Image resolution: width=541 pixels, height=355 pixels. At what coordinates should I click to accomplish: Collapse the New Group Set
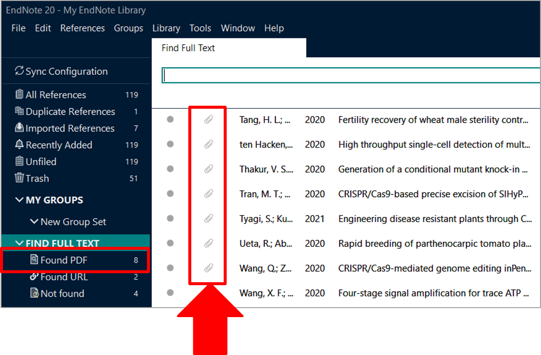pos(34,221)
